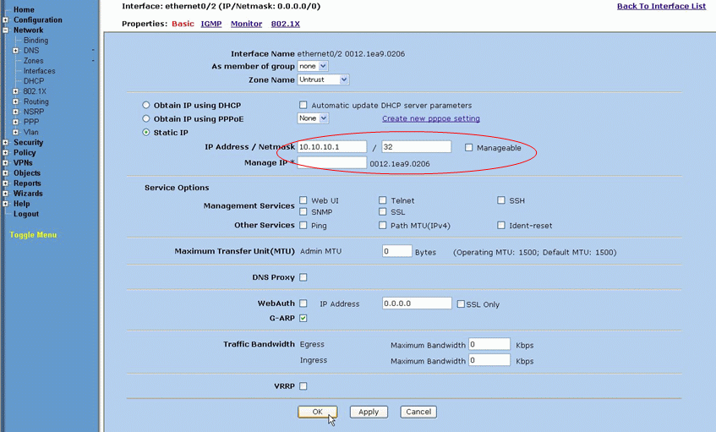Enable SNMP management service

pyautogui.click(x=303, y=211)
